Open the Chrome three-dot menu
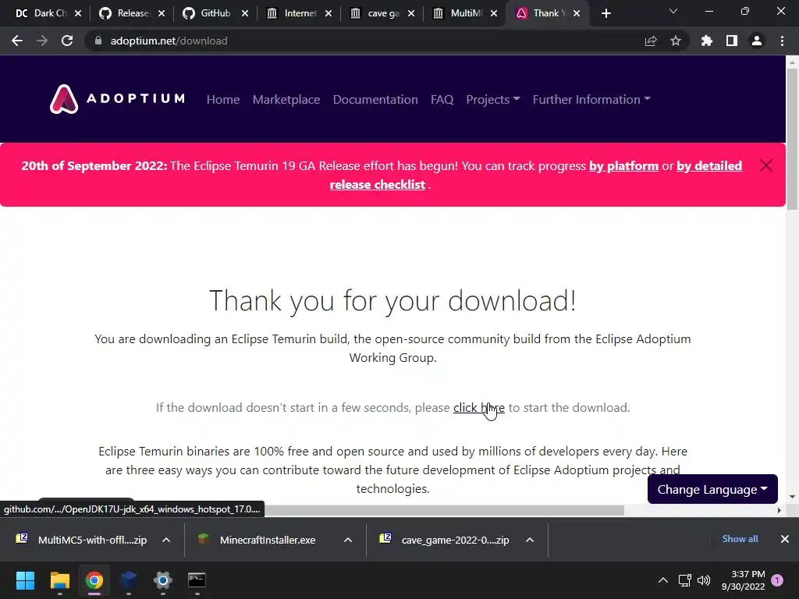799x599 pixels. coord(782,41)
